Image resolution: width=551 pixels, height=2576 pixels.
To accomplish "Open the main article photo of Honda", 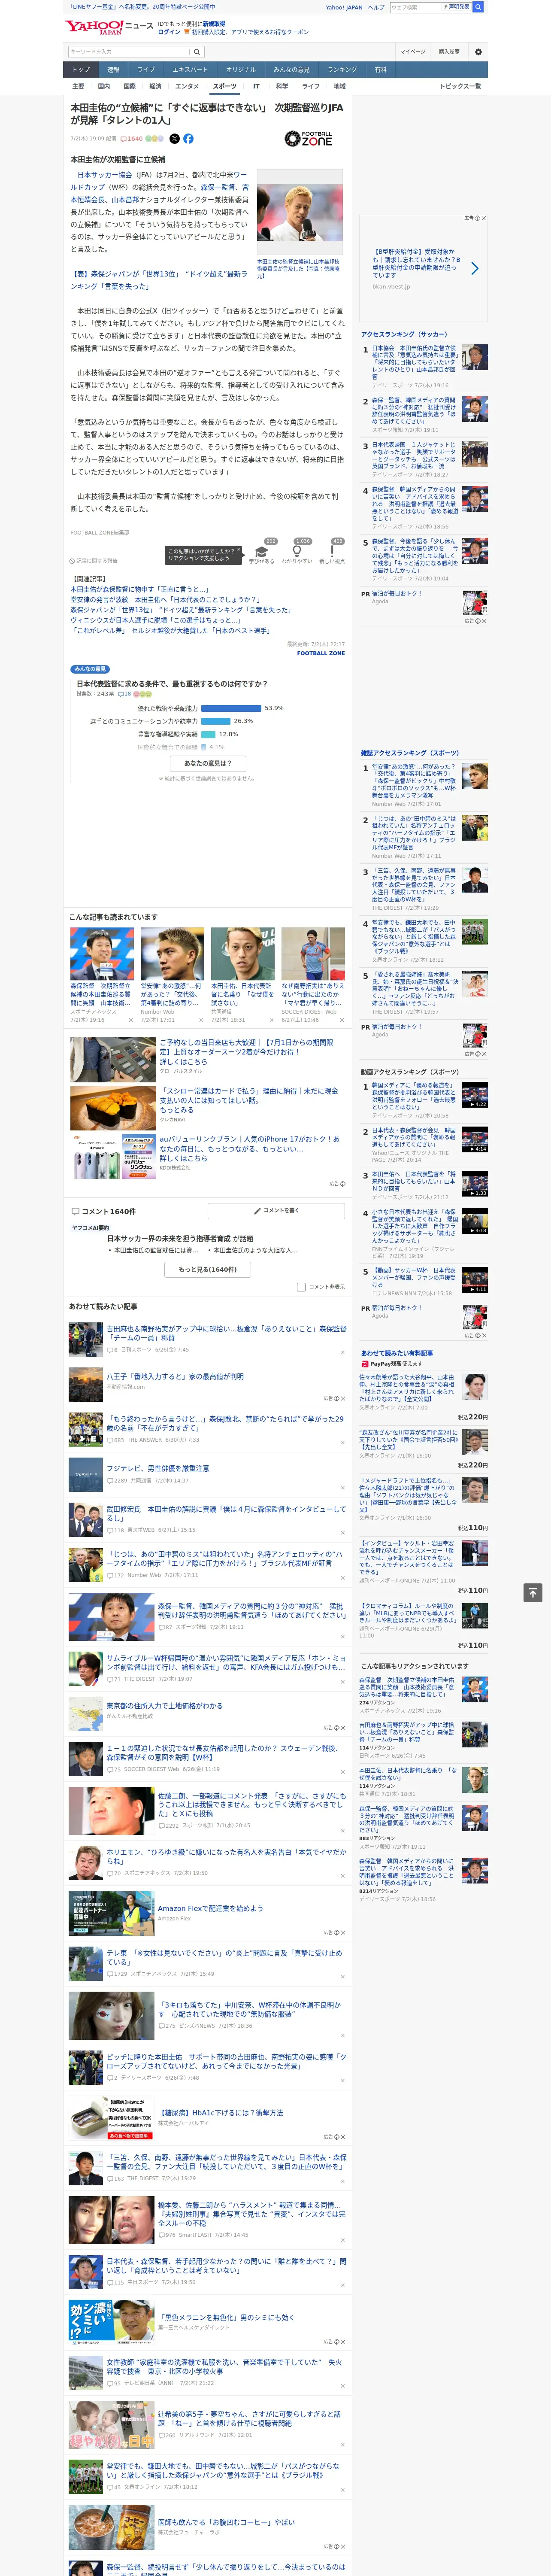I will [300, 213].
